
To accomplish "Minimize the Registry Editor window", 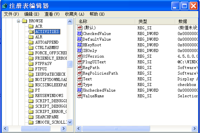I will [175, 6].
